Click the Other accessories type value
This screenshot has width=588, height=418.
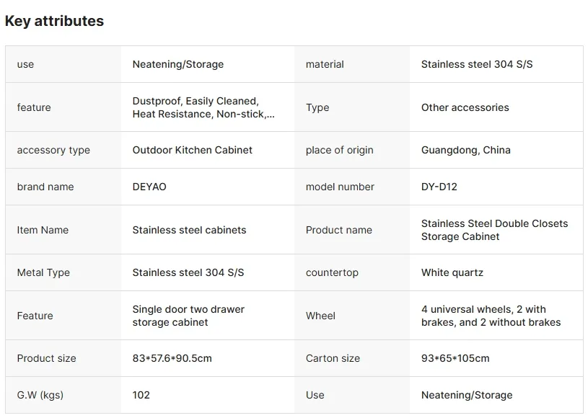pyautogui.click(x=465, y=107)
